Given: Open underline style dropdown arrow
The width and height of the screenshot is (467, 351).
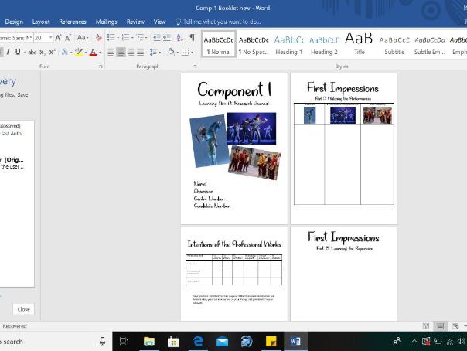Looking at the screenshot, I should (25, 53).
